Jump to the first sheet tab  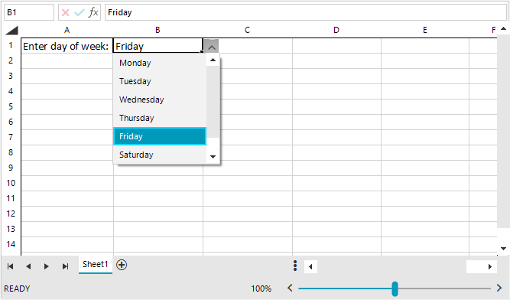click(11, 266)
